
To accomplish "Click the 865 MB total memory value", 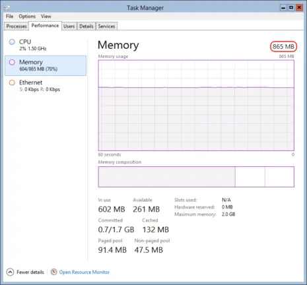I will (283, 47).
